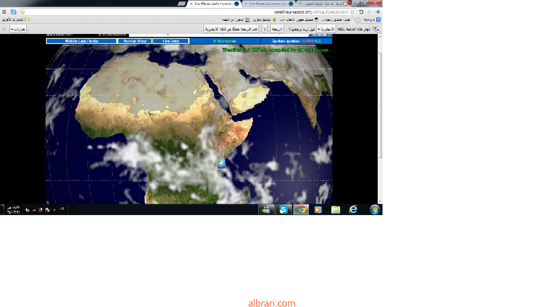Click the AdChoices label

pyautogui.click(x=321, y=36)
